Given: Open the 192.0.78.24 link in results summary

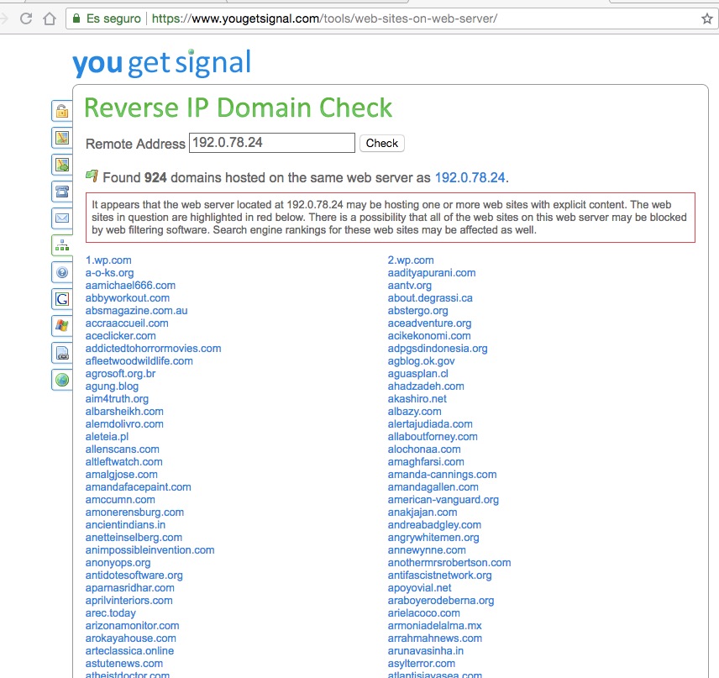Looking at the screenshot, I should [470, 178].
